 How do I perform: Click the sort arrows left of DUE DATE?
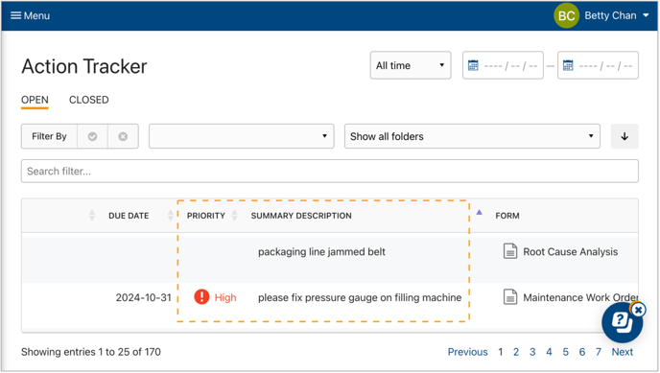[92, 216]
